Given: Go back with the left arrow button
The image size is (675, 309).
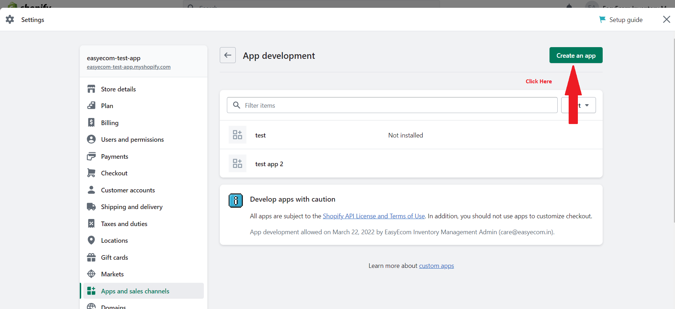Looking at the screenshot, I should coord(228,55).
